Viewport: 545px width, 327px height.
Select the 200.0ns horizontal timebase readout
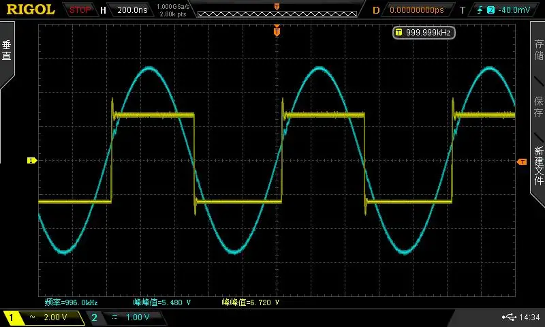coord(132,10)
